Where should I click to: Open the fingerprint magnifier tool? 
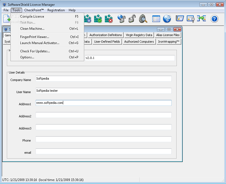(x=143, y=19)
